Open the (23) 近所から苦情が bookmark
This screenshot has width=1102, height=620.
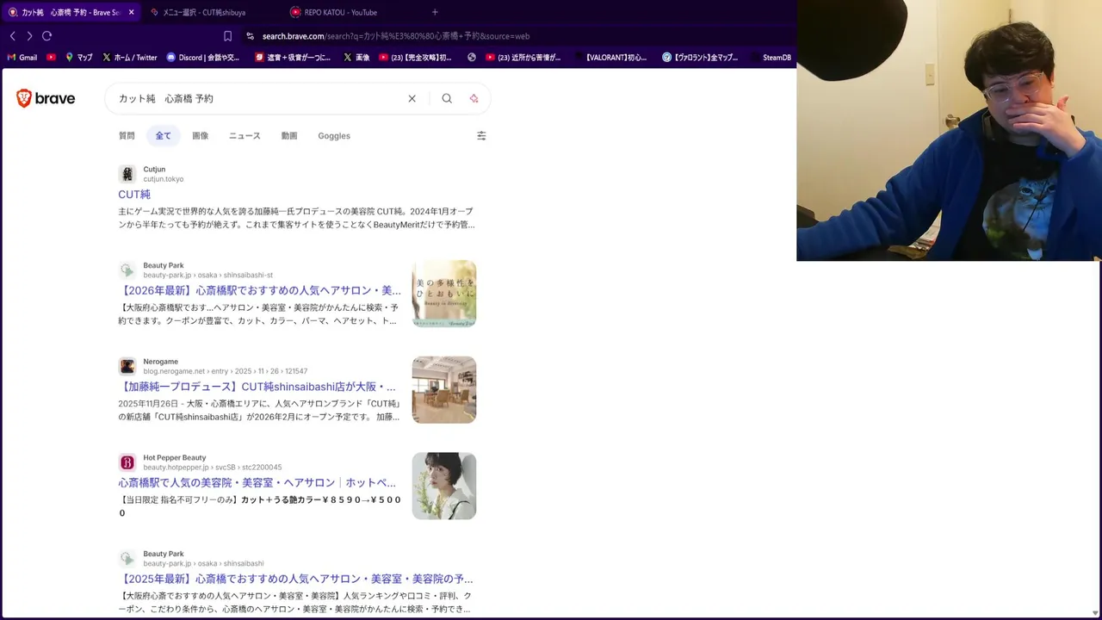click(x=523, y=58)
